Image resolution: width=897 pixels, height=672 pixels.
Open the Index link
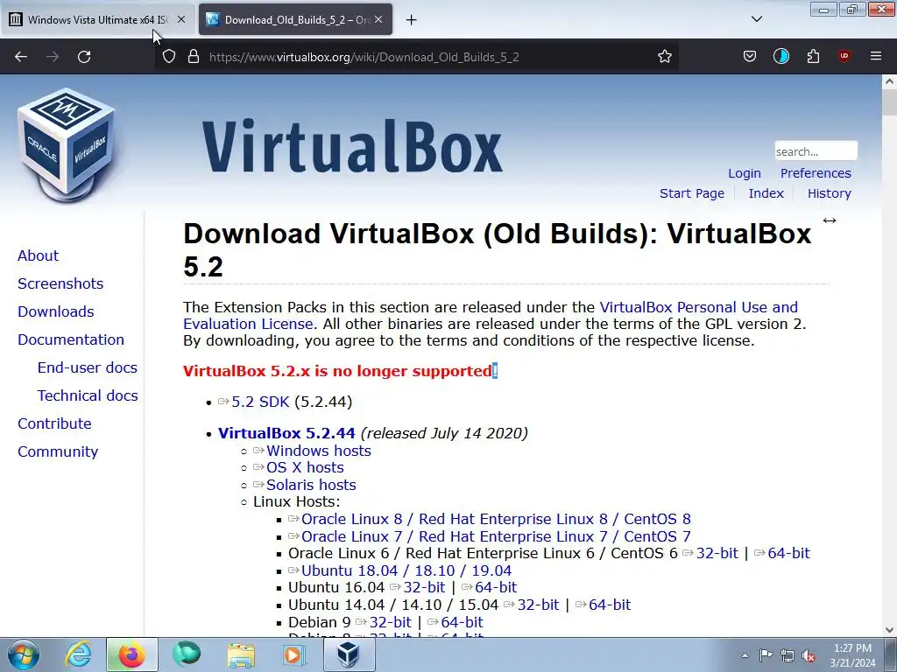pos(766,193)
